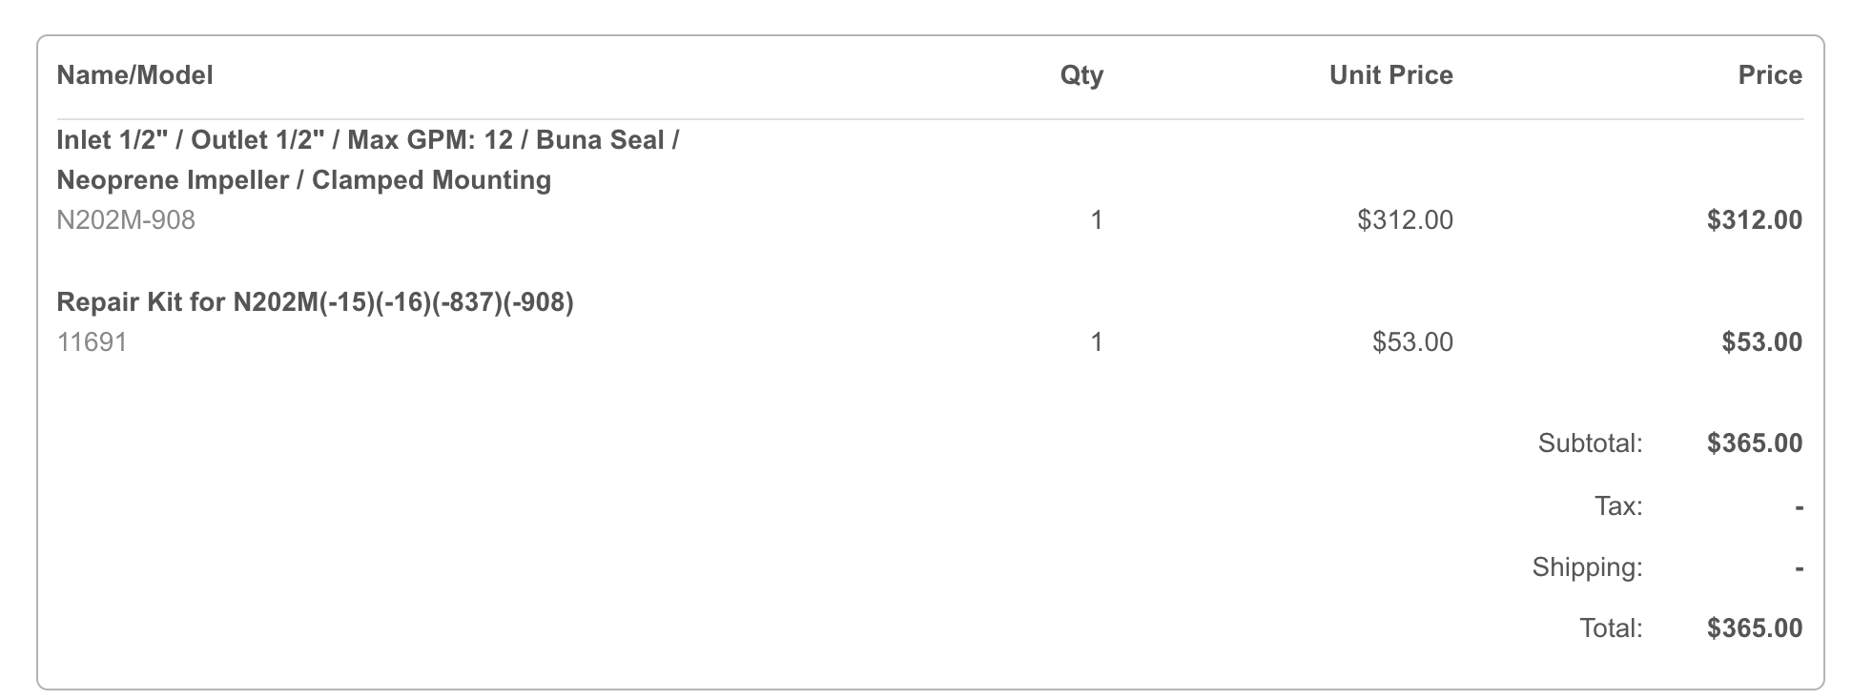Select the Neoprene Impeller / Clamped Mounting line

click(304, 180)
